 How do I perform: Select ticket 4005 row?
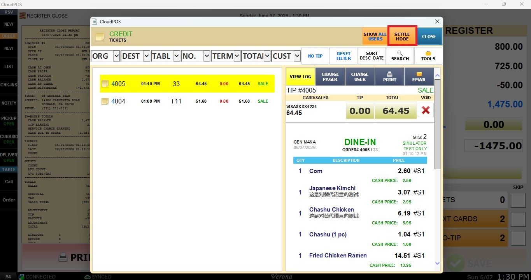point(187,84)
